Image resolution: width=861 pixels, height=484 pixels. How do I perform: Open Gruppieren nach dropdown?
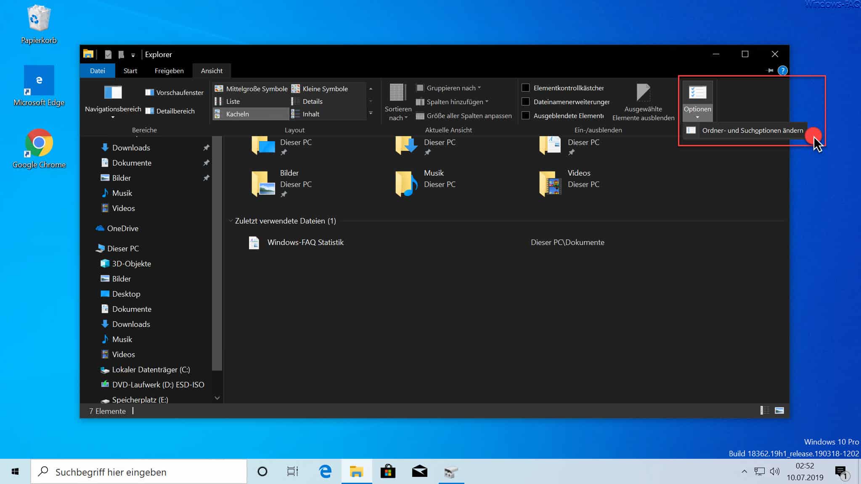(448, 88)
